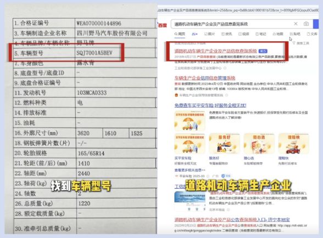Select motor number 103MCA0333

click(92, 93)
